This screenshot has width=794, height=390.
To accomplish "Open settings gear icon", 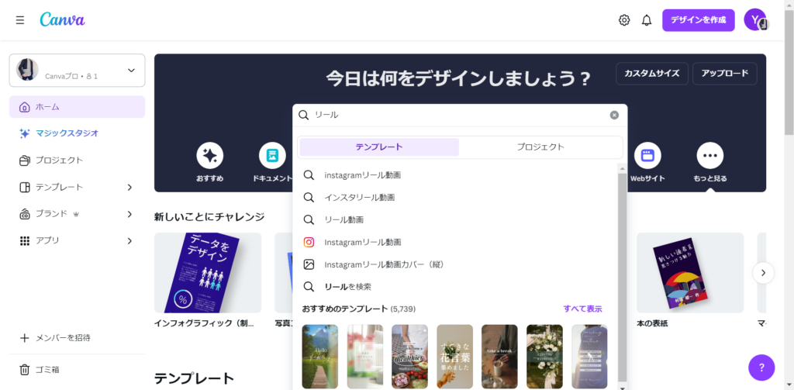I will [x=624, y=20].
